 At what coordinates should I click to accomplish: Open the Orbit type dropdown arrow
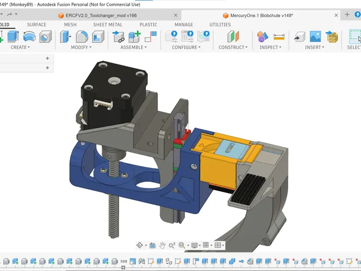(x=146, y=246)
